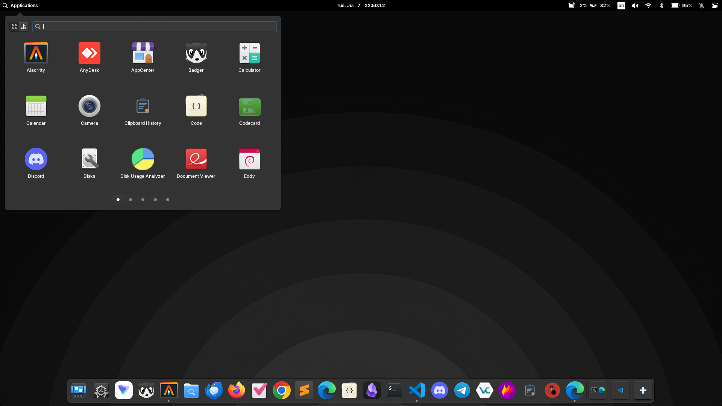Switch launcher to grid view
Screen dimensions: 722x406
(14, 27)
